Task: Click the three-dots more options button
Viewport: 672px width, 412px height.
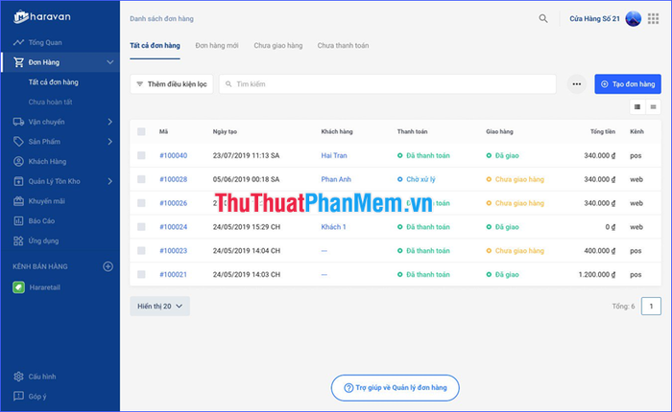Action: coord(577,84)
